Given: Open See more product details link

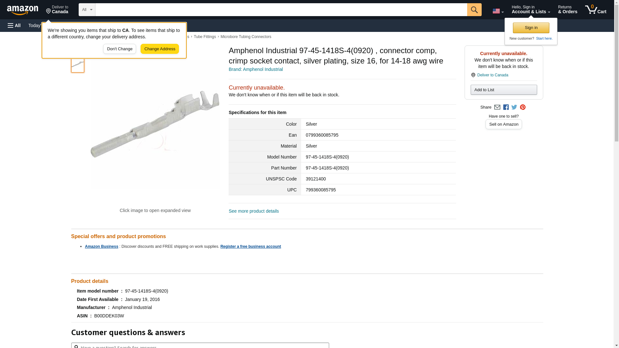Looking at the screenshot, I should [x=253, y=211].
